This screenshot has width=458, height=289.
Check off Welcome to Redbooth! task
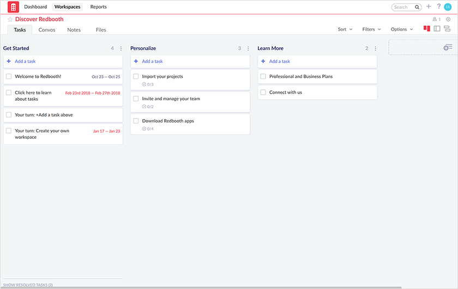coord(9,76)
